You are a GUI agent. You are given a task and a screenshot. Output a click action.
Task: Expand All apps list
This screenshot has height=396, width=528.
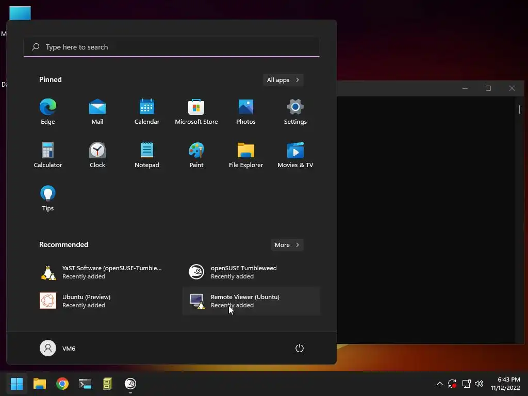click(283, 80)
